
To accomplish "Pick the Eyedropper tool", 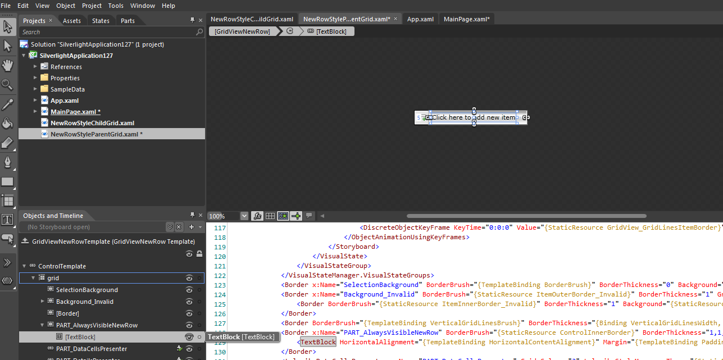I will (8, 104).
